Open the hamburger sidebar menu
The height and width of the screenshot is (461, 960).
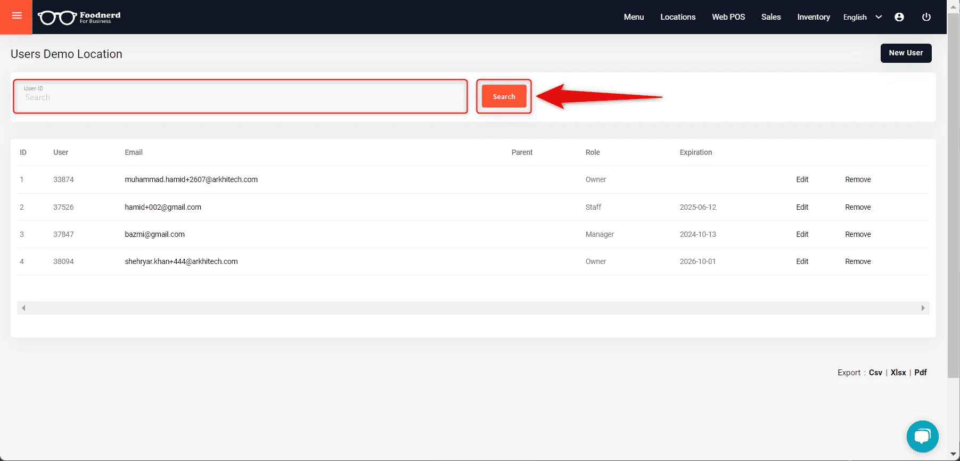(17, 16)
